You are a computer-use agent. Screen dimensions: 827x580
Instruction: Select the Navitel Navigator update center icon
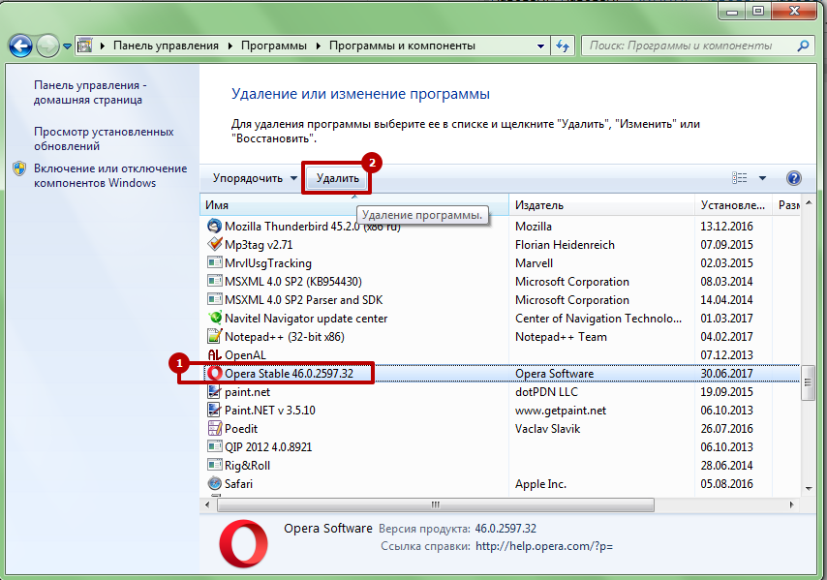click(x=215, y=318)
